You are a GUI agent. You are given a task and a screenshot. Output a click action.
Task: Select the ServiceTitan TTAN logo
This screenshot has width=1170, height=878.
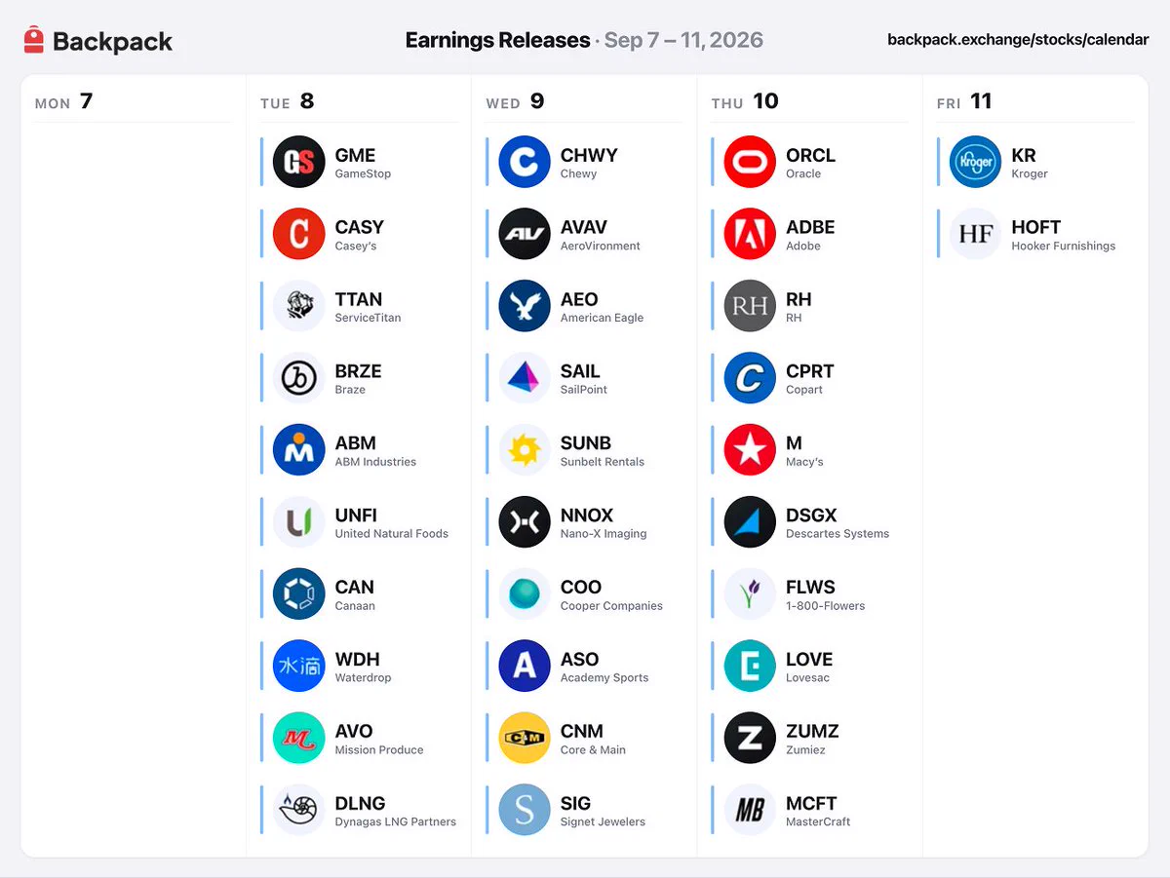[x=298, y=306]
